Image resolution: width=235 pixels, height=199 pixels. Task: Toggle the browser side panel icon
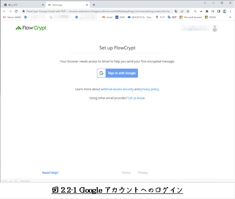tap(219, 11)
